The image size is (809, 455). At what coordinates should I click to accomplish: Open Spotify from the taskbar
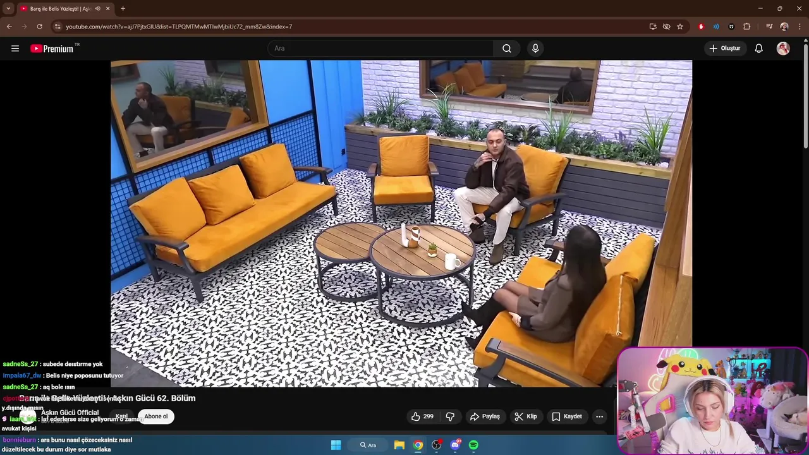(473, 445)
